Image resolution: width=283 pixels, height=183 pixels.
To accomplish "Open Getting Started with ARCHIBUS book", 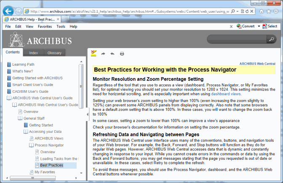I will point(35,78).
